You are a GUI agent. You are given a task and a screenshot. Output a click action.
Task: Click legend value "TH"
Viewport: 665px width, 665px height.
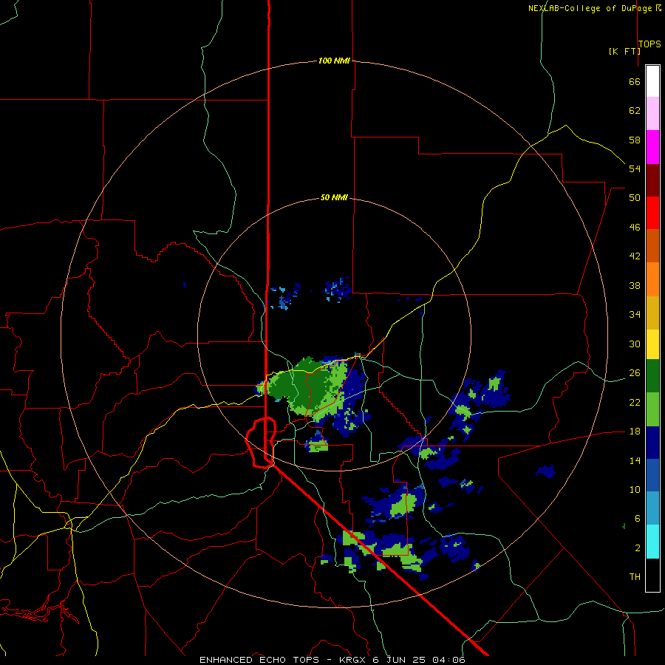635,577
